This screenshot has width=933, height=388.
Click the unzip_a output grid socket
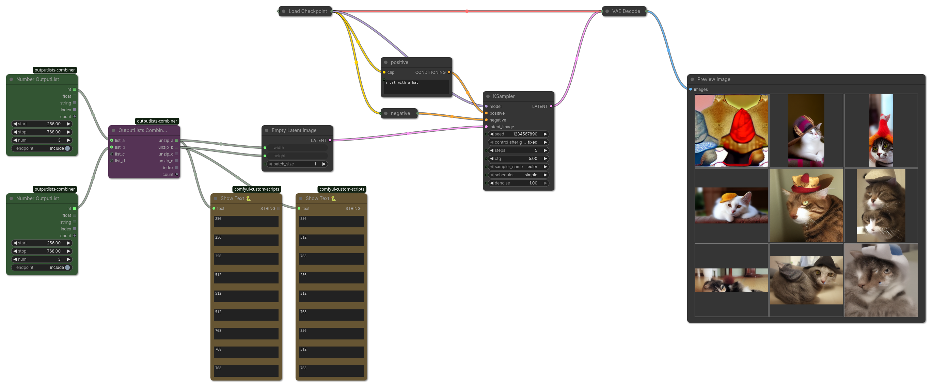tap(177, 141)
